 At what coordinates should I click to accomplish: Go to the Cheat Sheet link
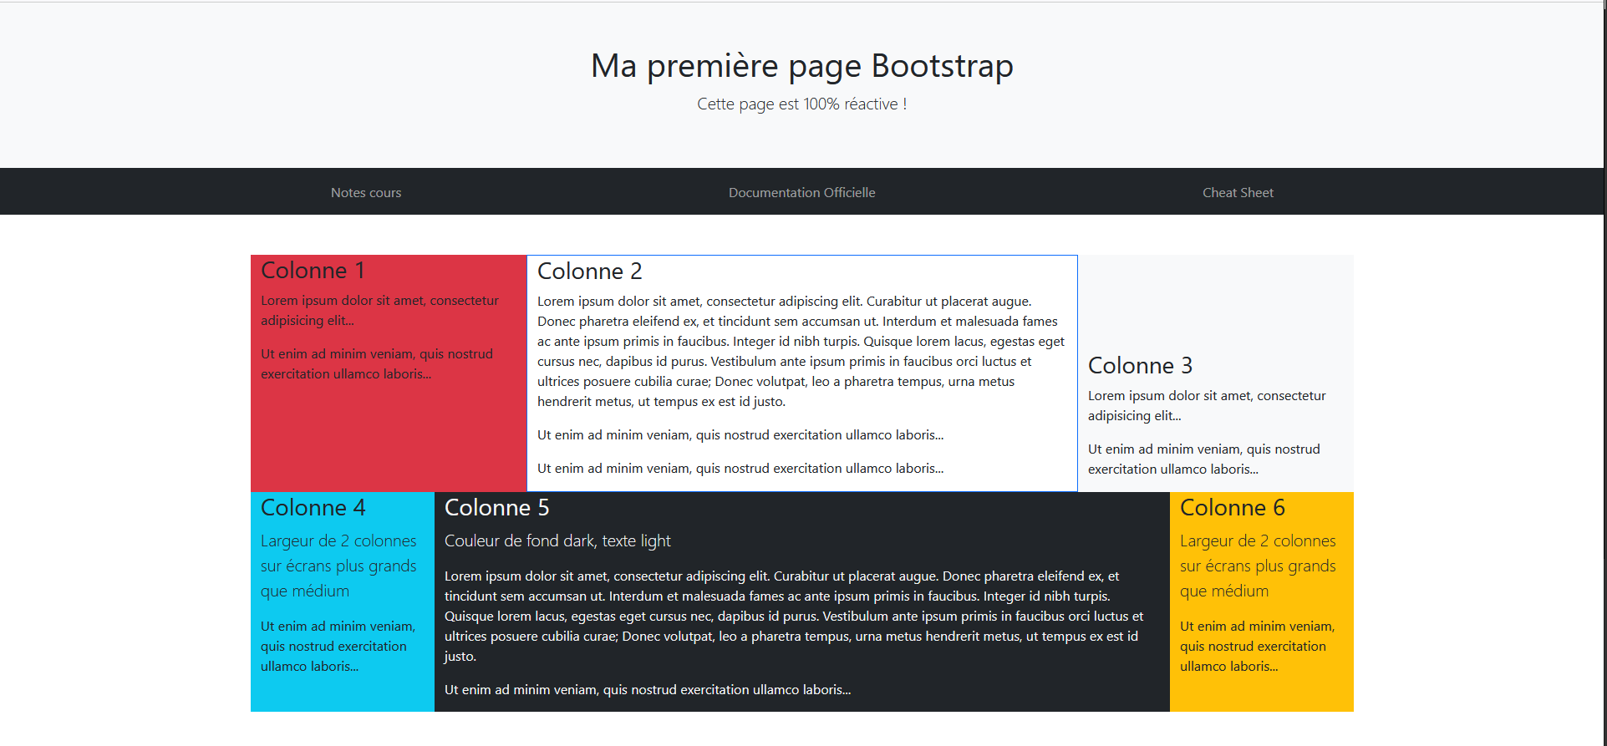tap(1238, 193)
